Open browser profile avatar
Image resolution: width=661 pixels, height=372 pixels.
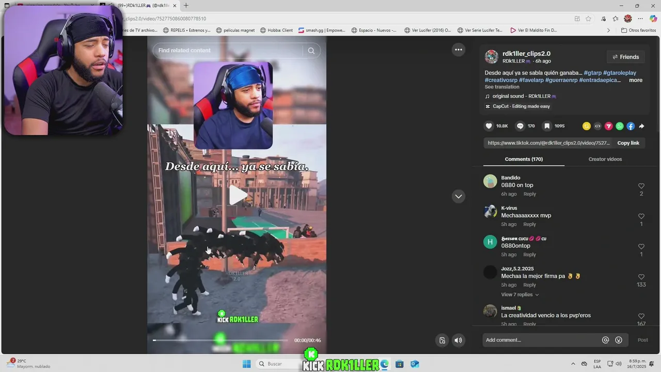(628, 19)
